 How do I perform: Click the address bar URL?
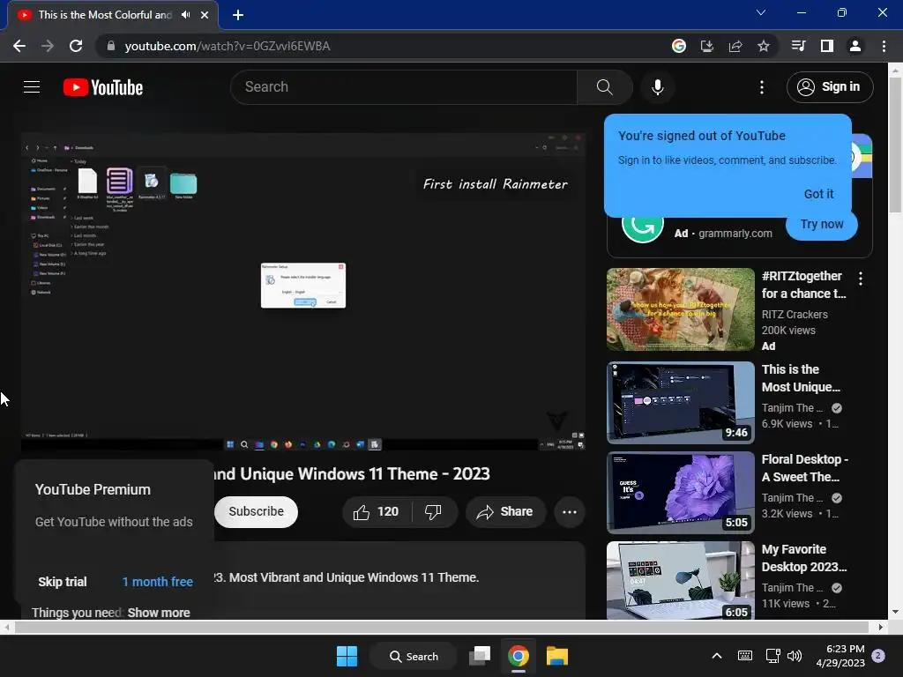(228, 46)
